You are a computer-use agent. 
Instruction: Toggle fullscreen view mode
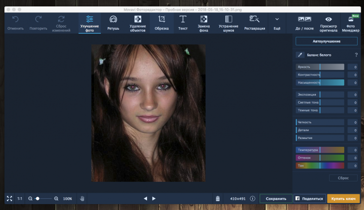pos(9,199)
